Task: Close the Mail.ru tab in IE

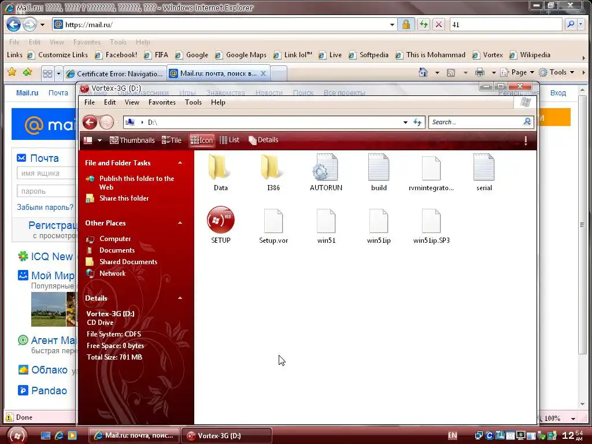Action: click(x=263, y=73)
